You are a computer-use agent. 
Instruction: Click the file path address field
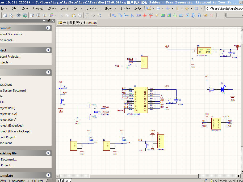click(224, 8)
